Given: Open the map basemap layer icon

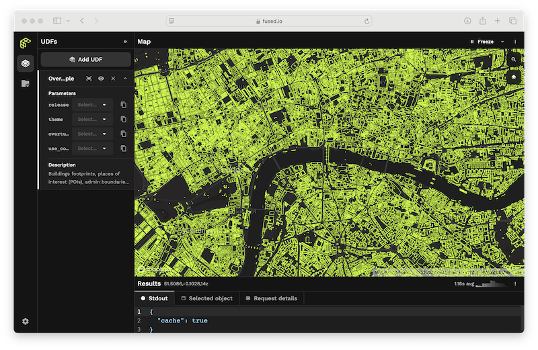Looking at the screenshot, I should [x=514, y=77].
